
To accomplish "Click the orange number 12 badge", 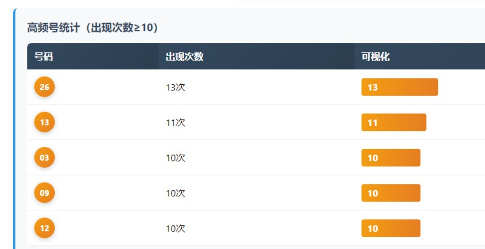I will click(x=44, y=228).
